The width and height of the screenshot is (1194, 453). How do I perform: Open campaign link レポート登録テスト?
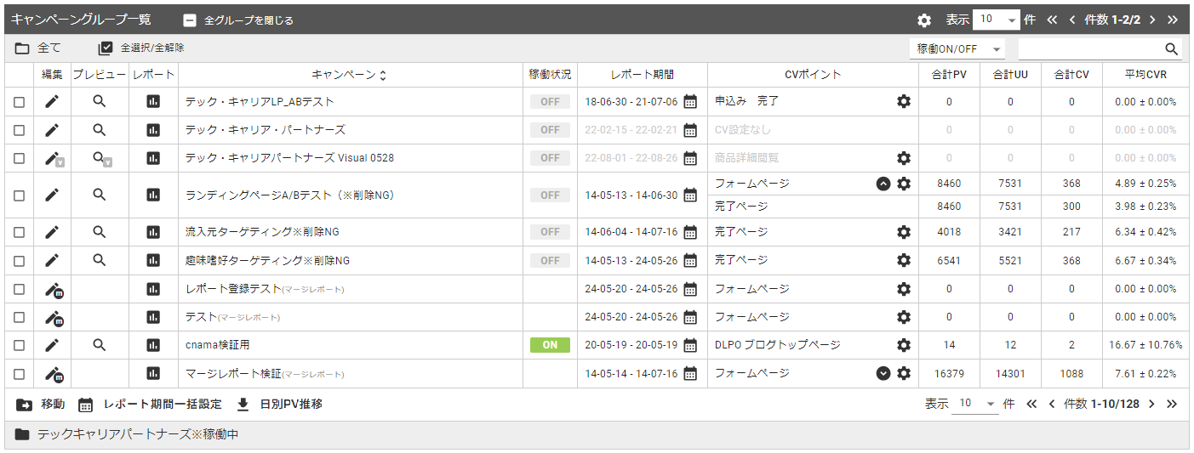(x=233, y=289)
